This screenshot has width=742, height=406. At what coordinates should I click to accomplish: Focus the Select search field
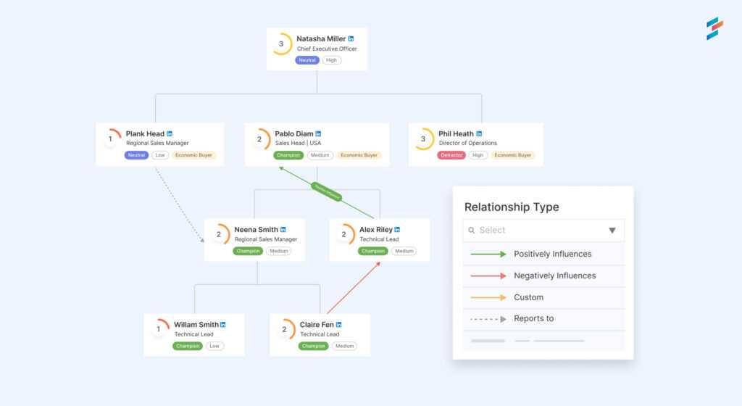point(543,231)
